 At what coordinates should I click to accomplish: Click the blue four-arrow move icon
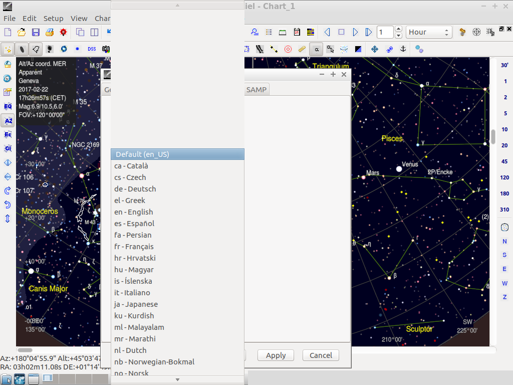tap(375, 49)
